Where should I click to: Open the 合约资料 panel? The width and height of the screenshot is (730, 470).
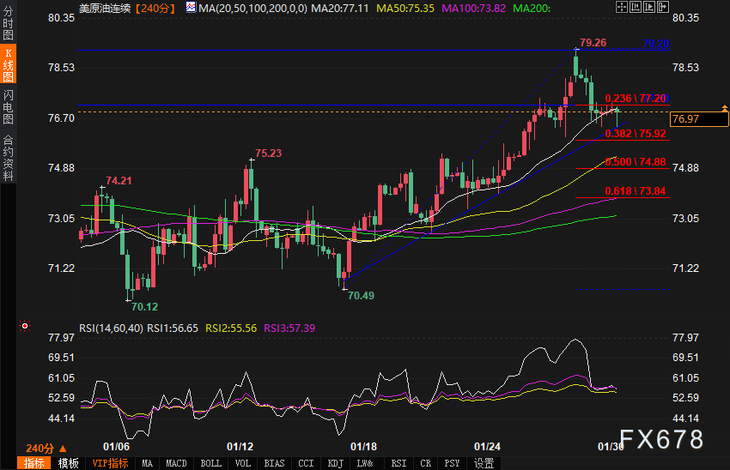(8, 157)
